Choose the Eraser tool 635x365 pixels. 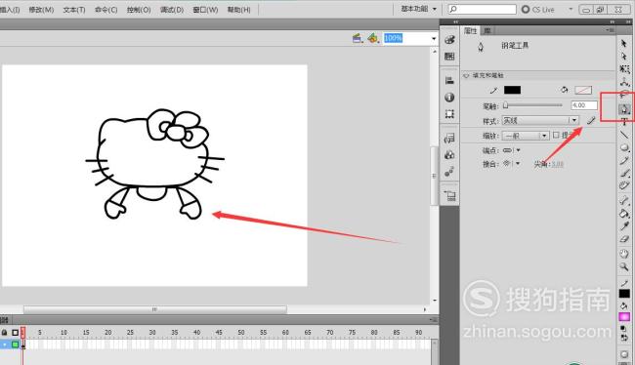coord(624,239)
